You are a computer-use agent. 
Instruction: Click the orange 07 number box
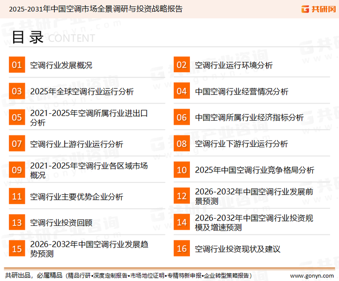[17, 144]
